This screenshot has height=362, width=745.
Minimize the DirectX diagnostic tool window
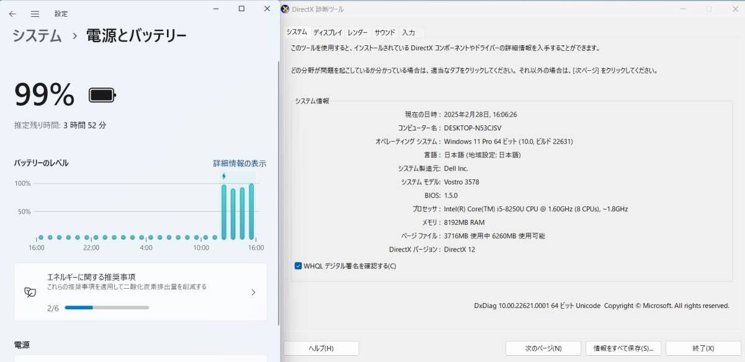(683, 9)
